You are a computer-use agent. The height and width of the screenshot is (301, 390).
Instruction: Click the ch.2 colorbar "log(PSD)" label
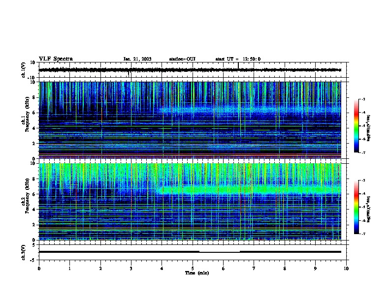[368, 209]
